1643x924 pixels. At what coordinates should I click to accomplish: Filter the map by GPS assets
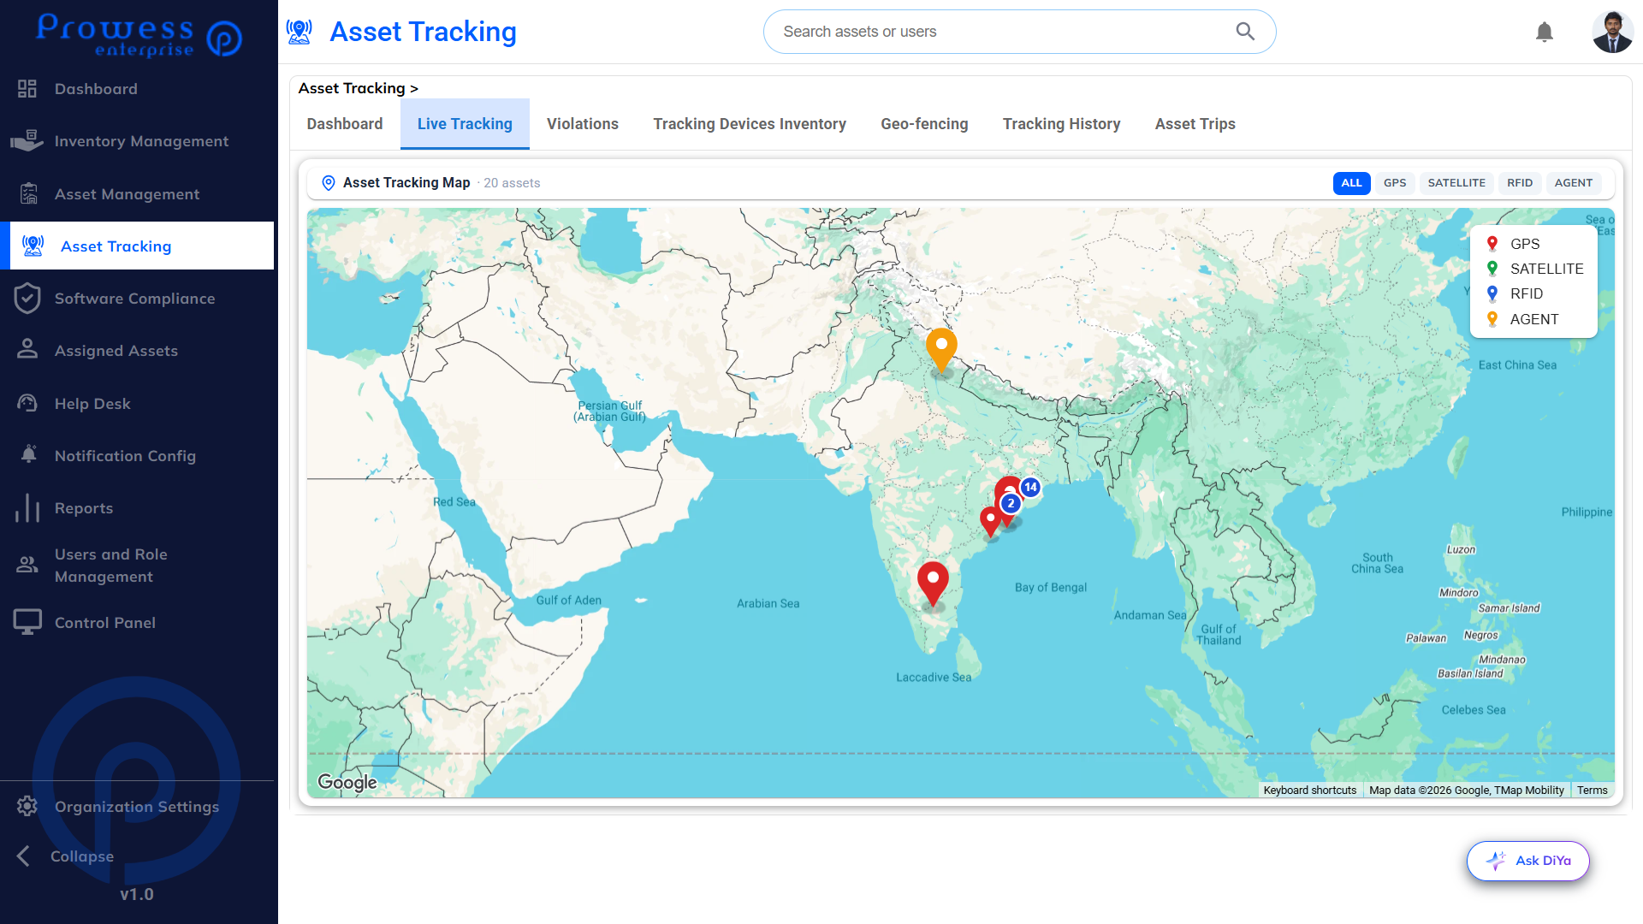[1395, 183]
